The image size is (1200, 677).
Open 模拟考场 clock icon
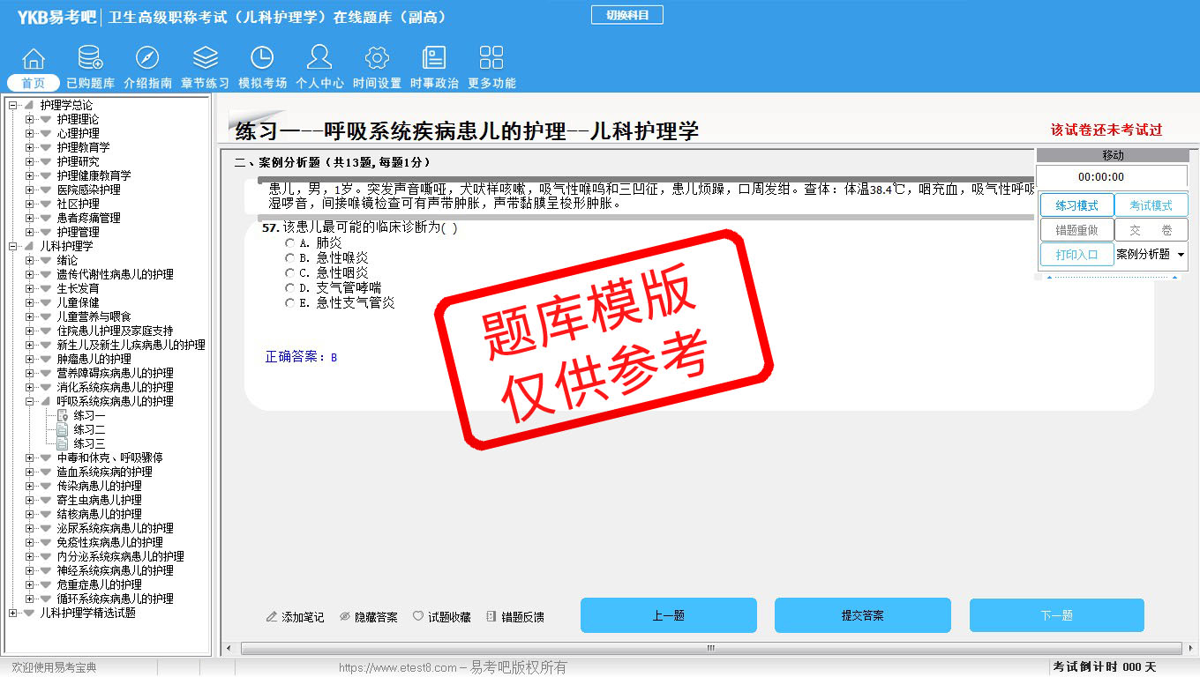point(262,58)
